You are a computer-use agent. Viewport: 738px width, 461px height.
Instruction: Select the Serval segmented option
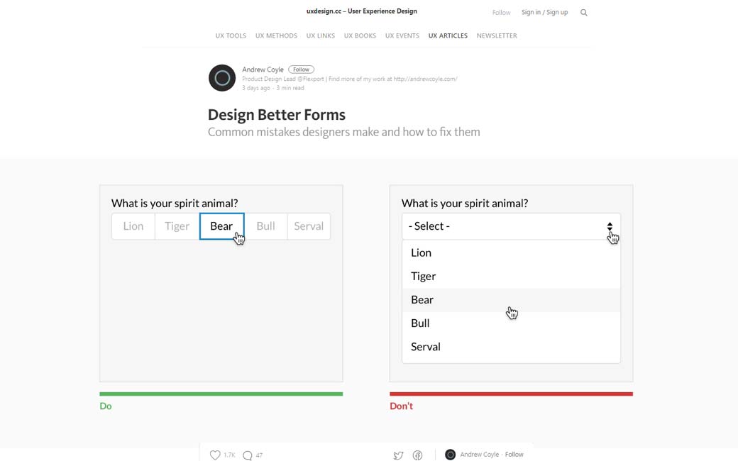pos(309,226)
